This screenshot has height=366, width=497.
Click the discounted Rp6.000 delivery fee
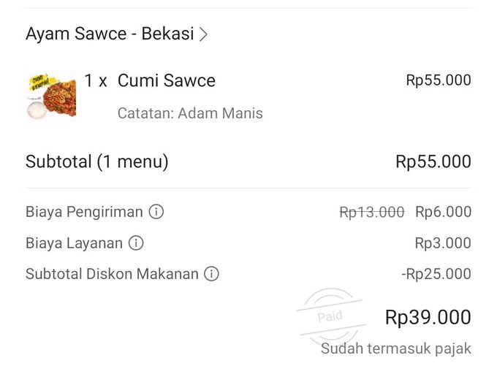(444, 212)
